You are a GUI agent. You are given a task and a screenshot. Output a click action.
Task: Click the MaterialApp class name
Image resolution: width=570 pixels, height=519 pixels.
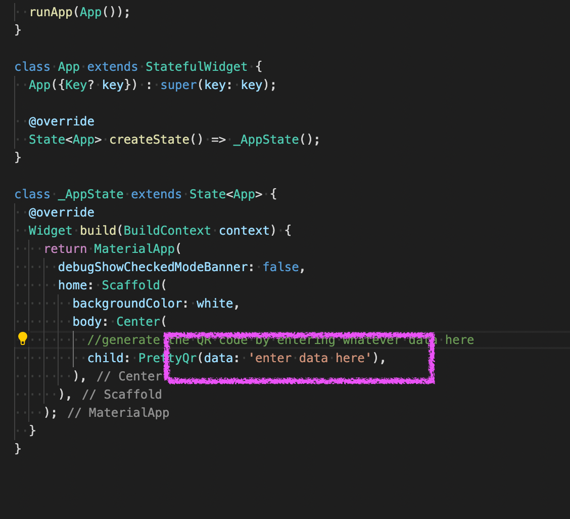(134, 248)
